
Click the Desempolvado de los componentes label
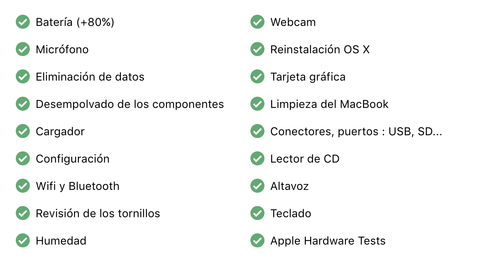(130, 104)
